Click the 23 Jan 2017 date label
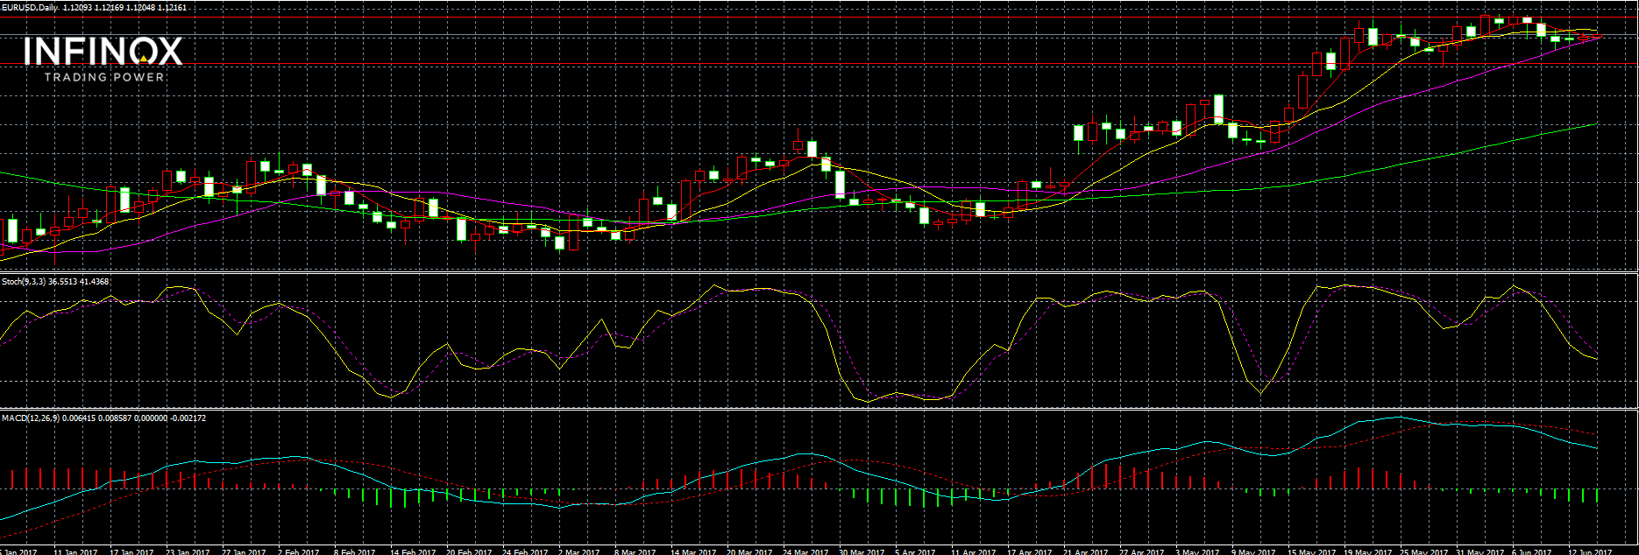 pyautogui.click(x=188, y=551)
